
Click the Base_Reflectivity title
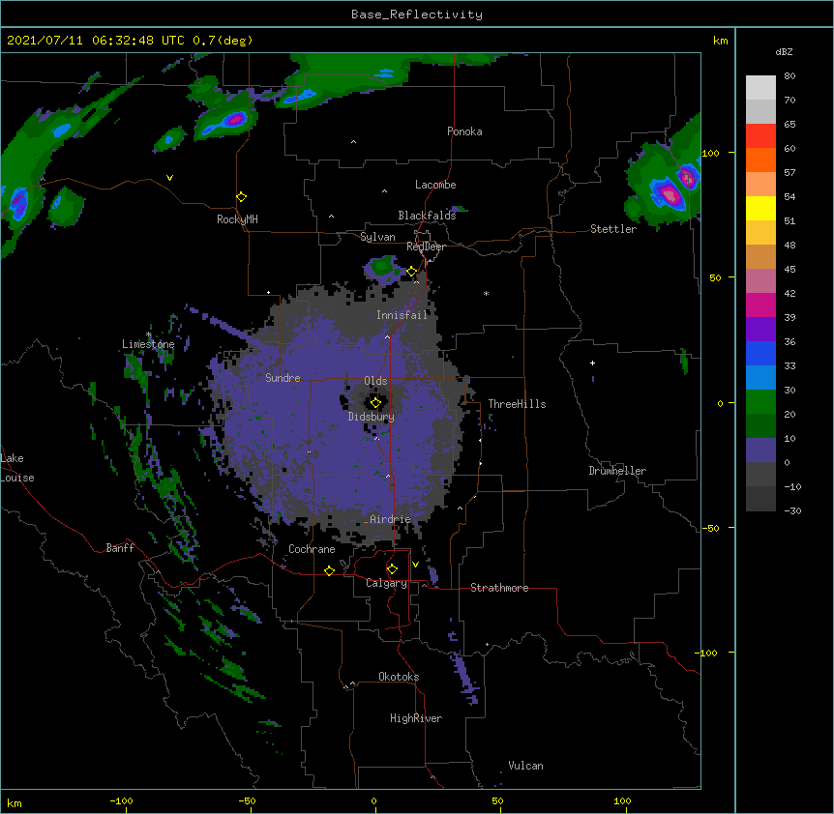click(x=417, y=15)
